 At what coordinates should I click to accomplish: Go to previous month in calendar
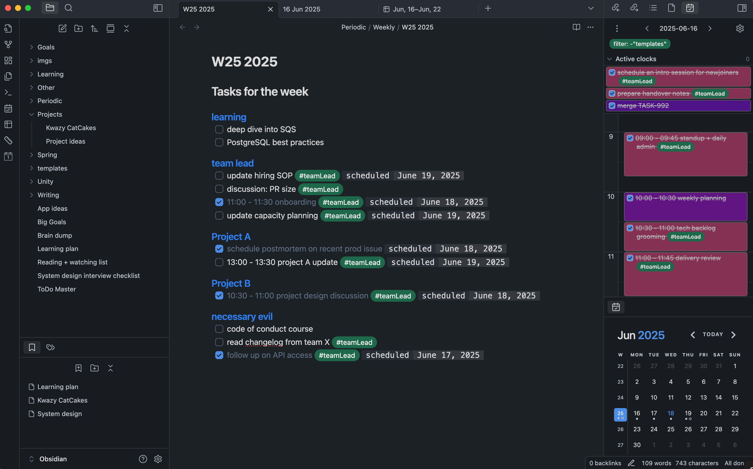(693, 335)
